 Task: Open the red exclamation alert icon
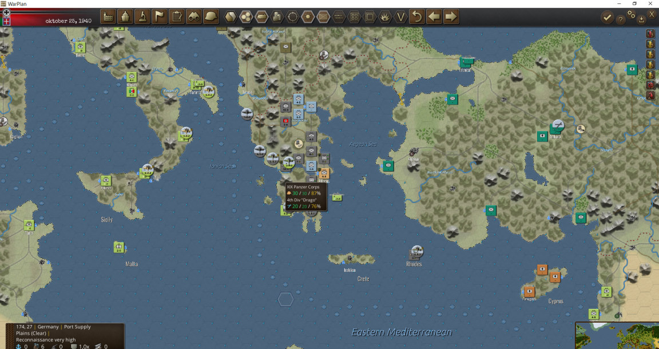[650, 33]
